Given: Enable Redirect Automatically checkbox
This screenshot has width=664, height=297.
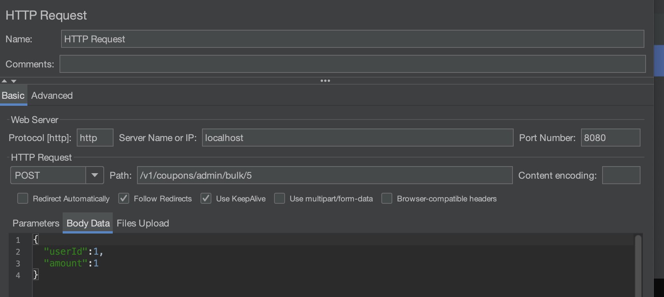Looking at the screenshot, I should 23,199.
